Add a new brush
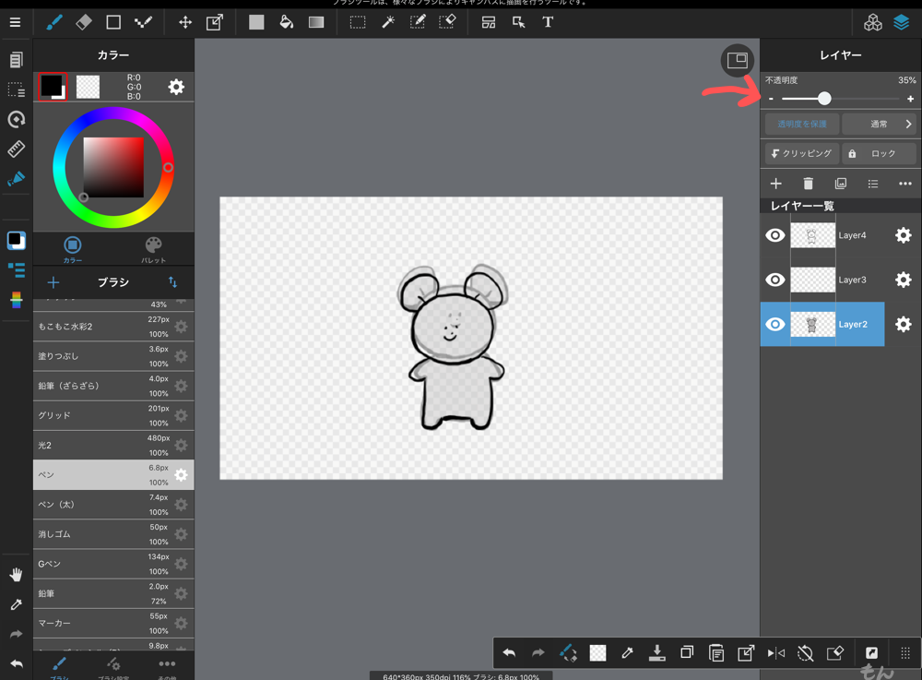This screenshot has width=922, height=680. (53, 282)
